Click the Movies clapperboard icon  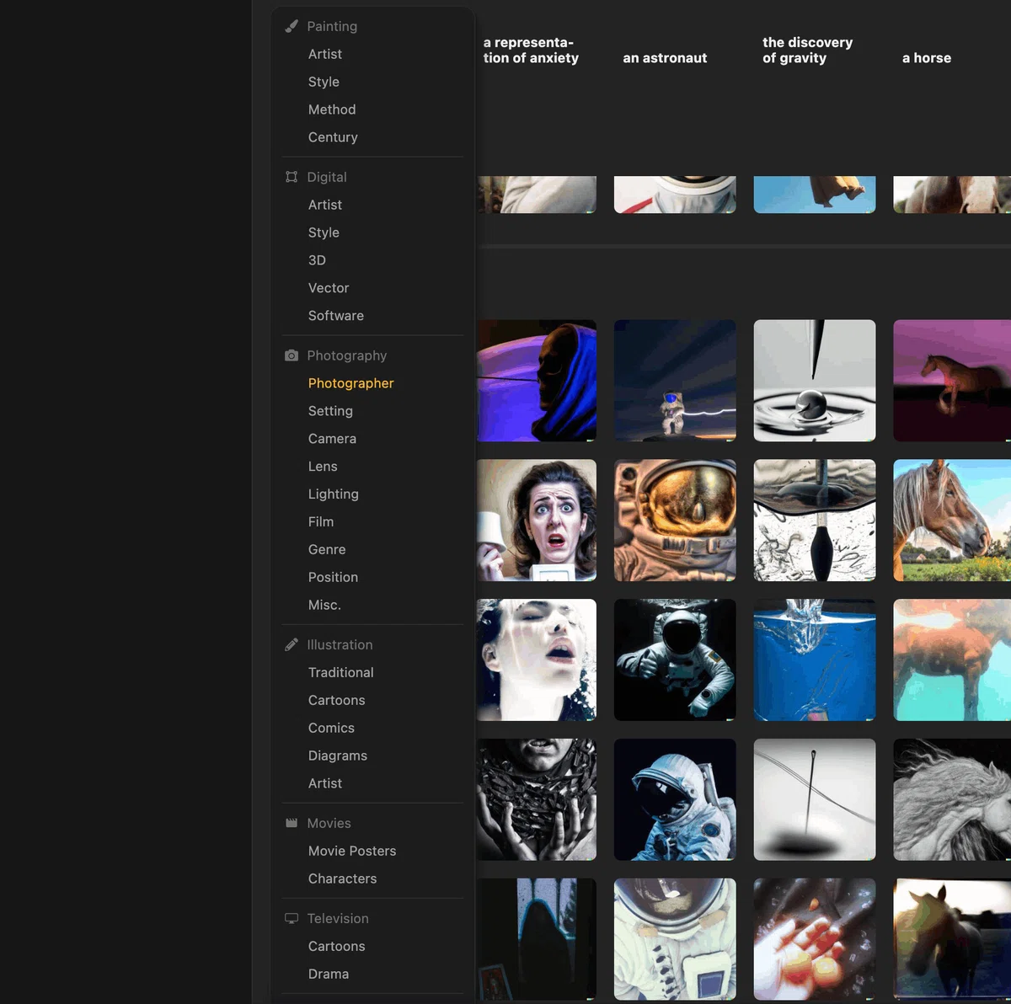tap(292, 823)
